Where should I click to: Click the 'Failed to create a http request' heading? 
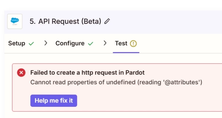pos(87,73)
